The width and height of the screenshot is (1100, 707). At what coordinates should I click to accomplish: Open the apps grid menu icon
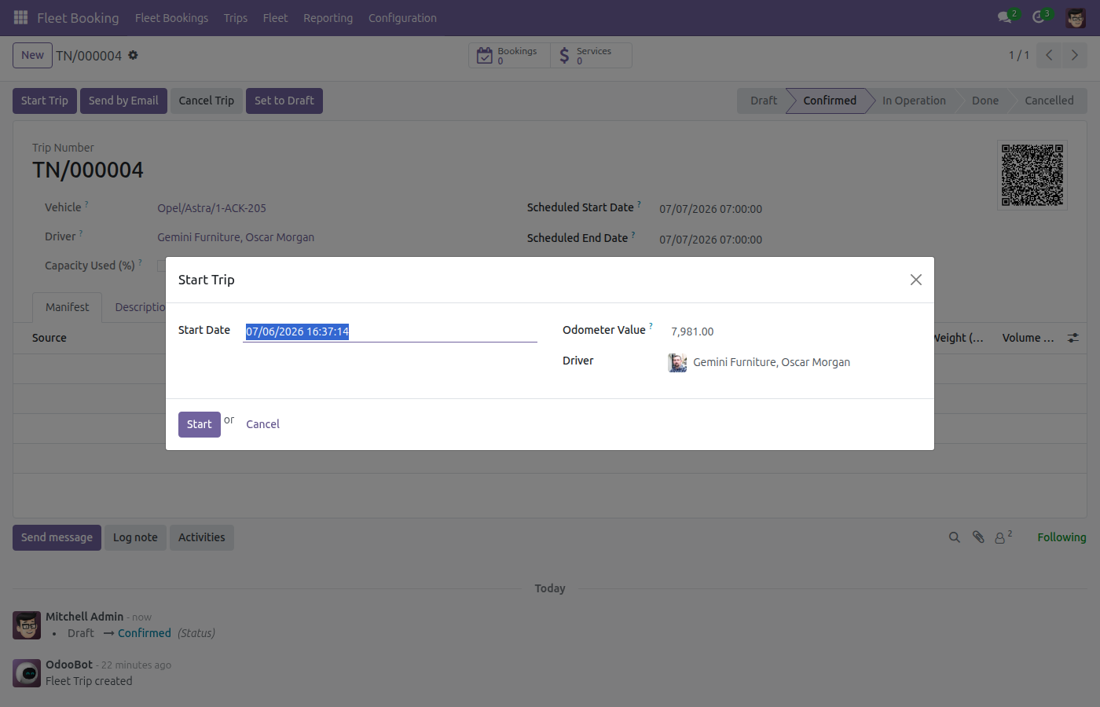(21, 17)
